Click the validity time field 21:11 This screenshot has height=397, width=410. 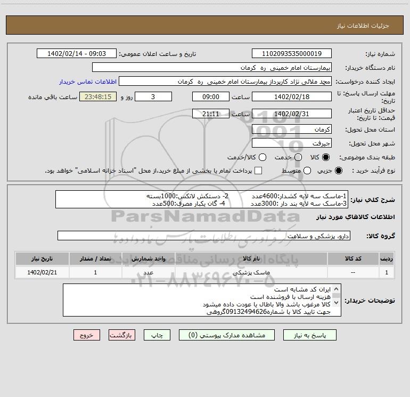pyautogui.click(x=211, y=114)
